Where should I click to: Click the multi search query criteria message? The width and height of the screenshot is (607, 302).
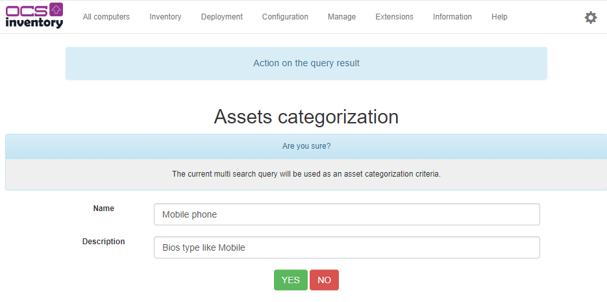point(306,174)
